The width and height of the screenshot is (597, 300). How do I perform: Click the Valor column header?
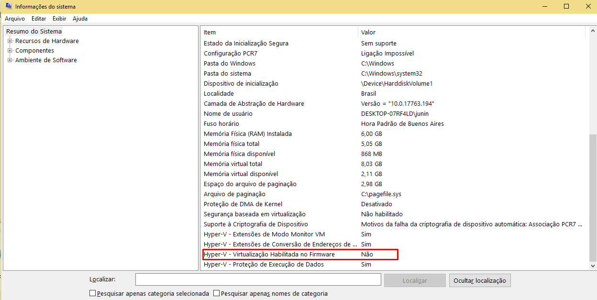coord(471,32)
